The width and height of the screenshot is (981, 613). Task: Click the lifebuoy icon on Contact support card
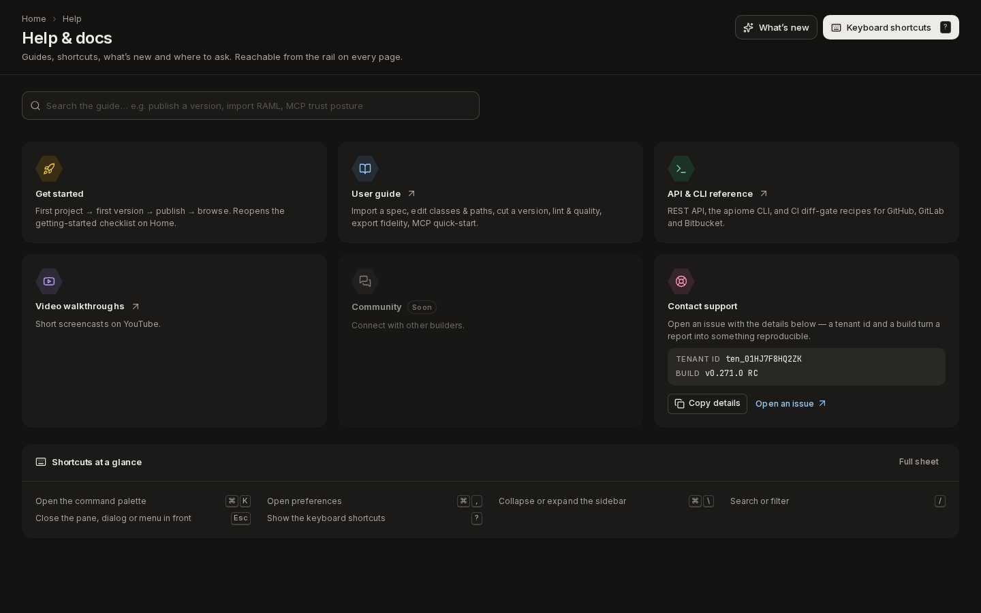tap(681, 281)
